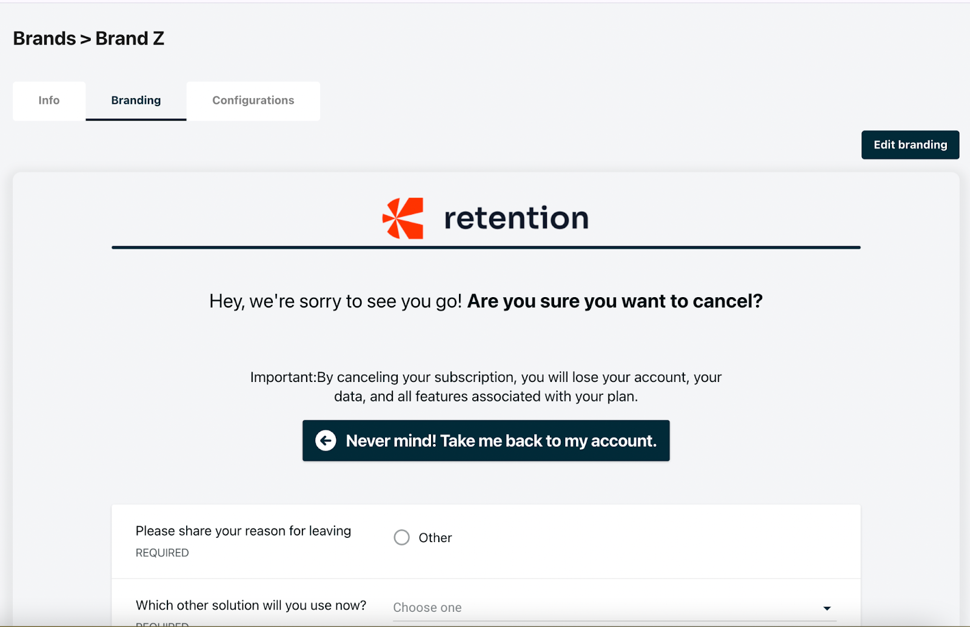Open the Configurations tab
The image size is (970, 627).
click(x=253, y=101)
